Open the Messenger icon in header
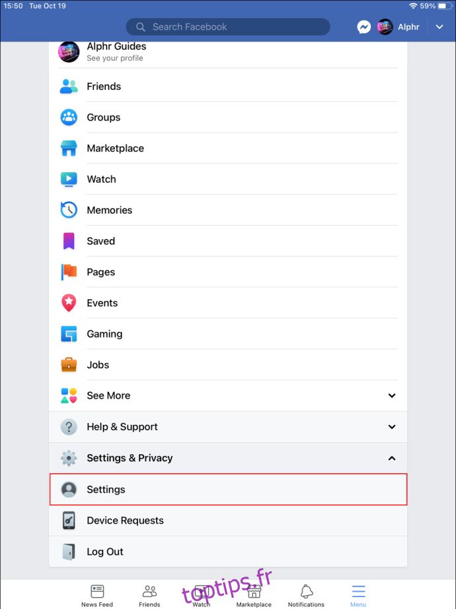The height and width of the screenshot is (609, 456). click(x=363, y=26)
